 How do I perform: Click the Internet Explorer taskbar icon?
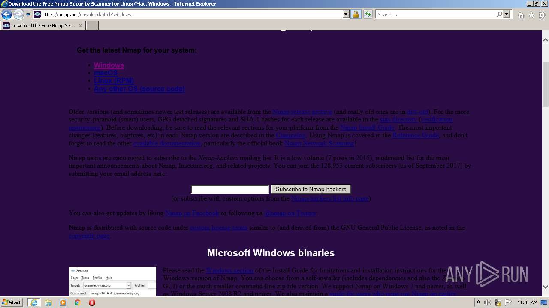point(34,302)
